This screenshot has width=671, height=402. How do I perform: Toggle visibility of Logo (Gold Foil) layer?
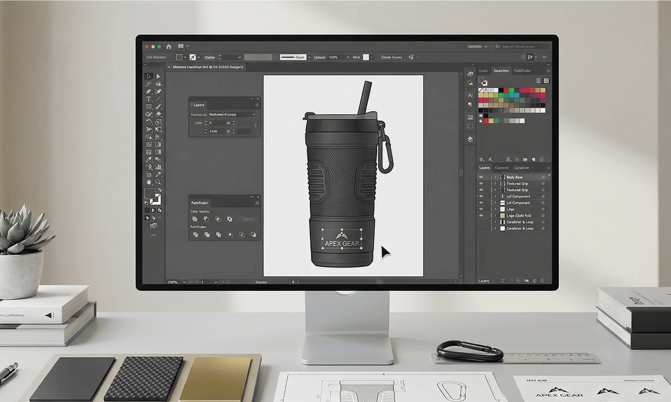(481, 215)
